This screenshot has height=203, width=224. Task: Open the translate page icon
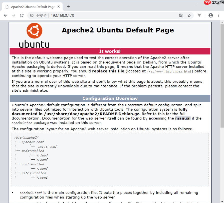click(181, 15)
